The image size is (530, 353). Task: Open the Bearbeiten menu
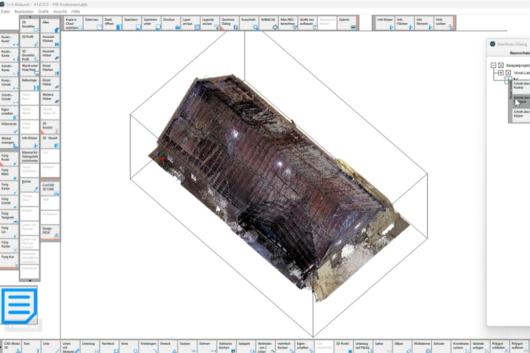[x=24, y=11]
